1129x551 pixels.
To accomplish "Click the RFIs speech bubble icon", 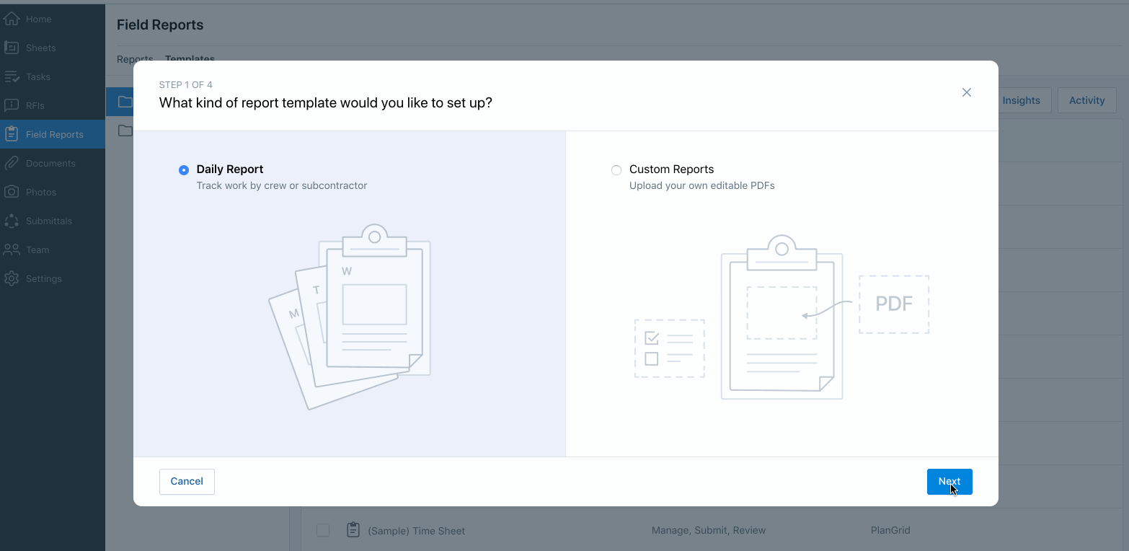I will point(12,105).
